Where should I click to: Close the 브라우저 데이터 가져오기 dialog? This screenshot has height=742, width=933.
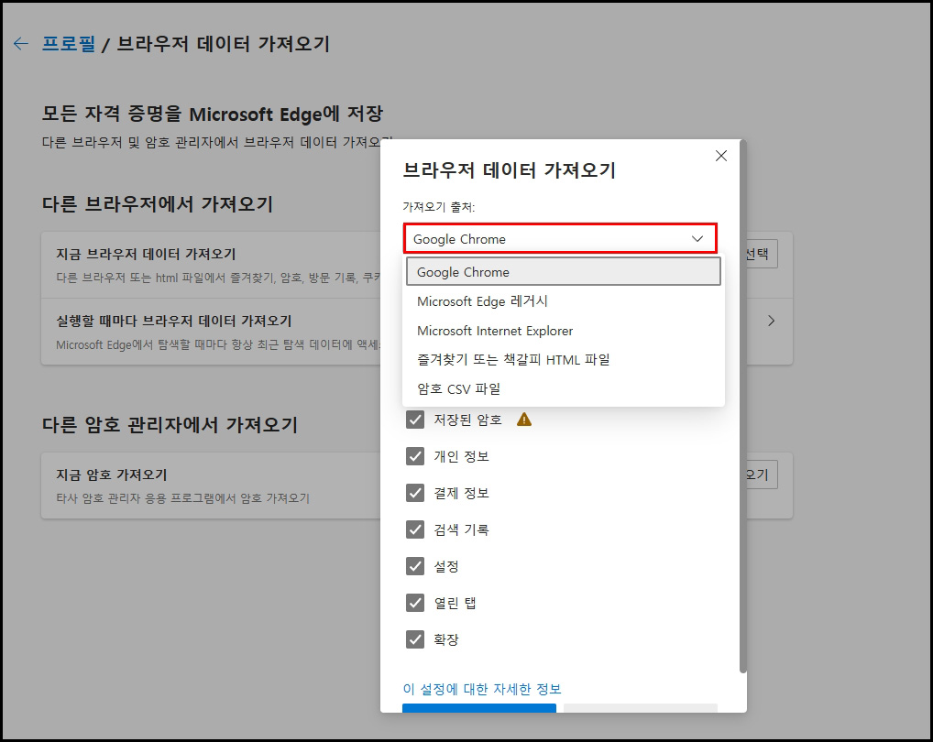pos(721,156)
